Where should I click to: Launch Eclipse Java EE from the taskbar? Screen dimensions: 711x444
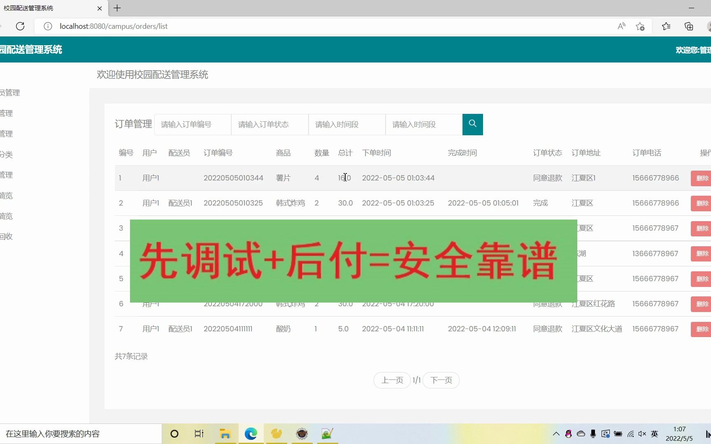pos(302,434)
